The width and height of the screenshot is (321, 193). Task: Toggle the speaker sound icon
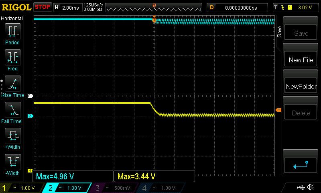[310, 187]
